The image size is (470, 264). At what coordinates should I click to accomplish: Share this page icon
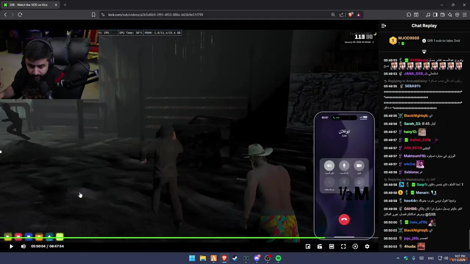(341, 15)
